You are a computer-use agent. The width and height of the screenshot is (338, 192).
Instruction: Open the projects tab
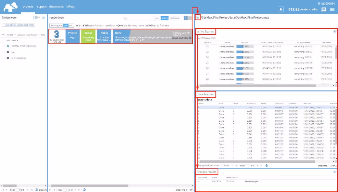(28, 7)
